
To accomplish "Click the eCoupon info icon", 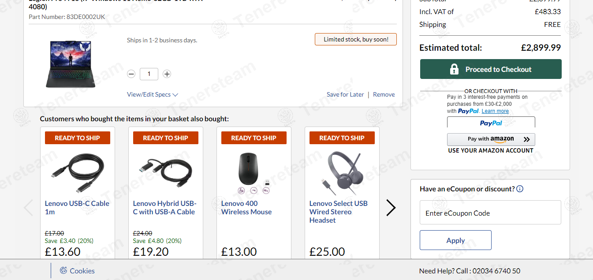I will [x=520, y=189].
